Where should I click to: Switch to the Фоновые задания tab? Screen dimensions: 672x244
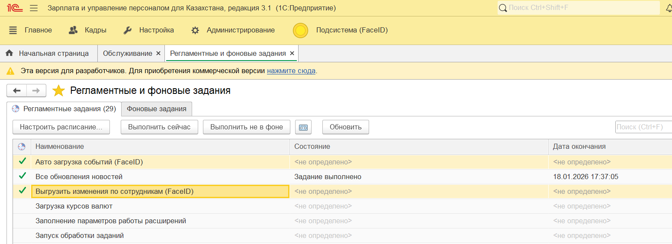(156, 109)
